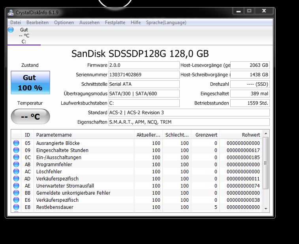Click the SanDisk SDSSDP128G 128,0 GB title
Viewport: 299px width, 244px height.
point(140,54)
